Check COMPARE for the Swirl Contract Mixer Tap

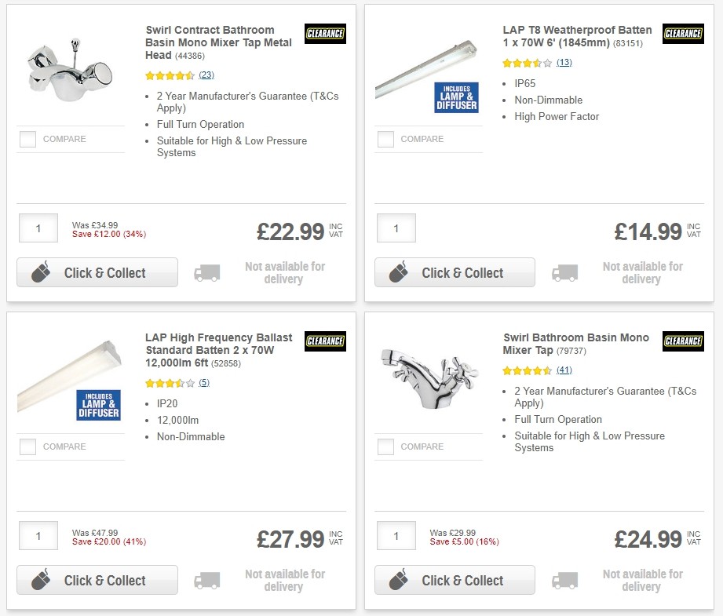tap(27, 139)
